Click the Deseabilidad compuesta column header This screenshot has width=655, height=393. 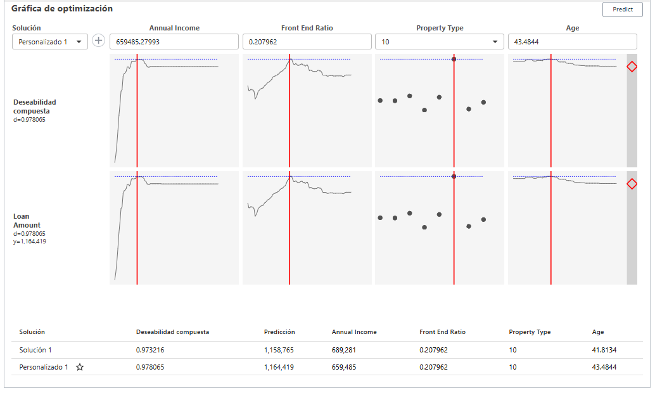[174, 332]
